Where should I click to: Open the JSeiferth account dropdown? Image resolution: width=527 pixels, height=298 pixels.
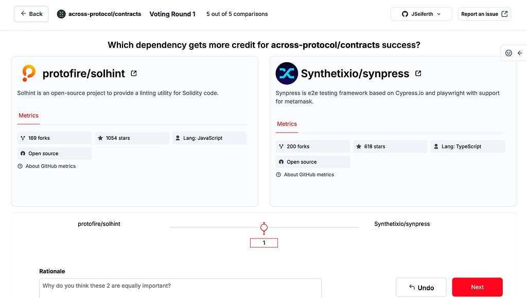[421, 14]
